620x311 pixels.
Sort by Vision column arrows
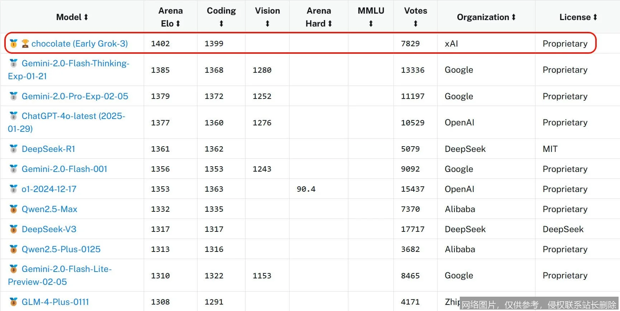[x=267, y=24]
